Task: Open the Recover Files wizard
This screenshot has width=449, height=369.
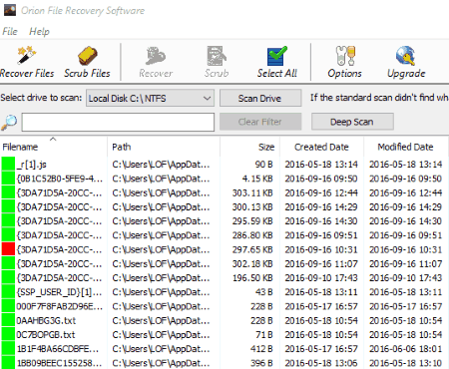Action: 27,63
